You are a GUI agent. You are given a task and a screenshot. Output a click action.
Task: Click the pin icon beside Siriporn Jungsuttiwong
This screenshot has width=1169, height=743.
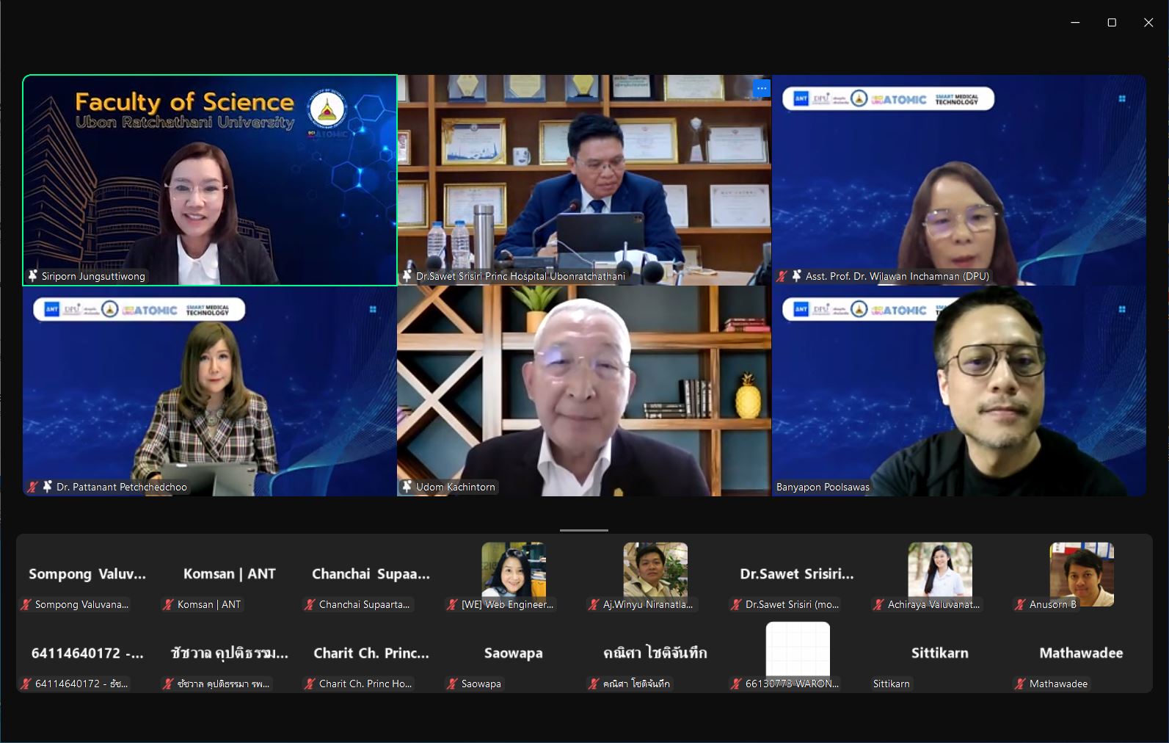[x=33, y=276]
